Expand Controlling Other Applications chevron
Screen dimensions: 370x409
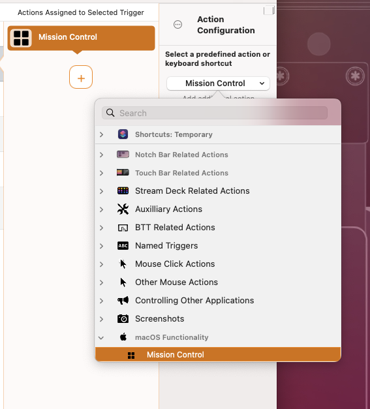(101, 301)
